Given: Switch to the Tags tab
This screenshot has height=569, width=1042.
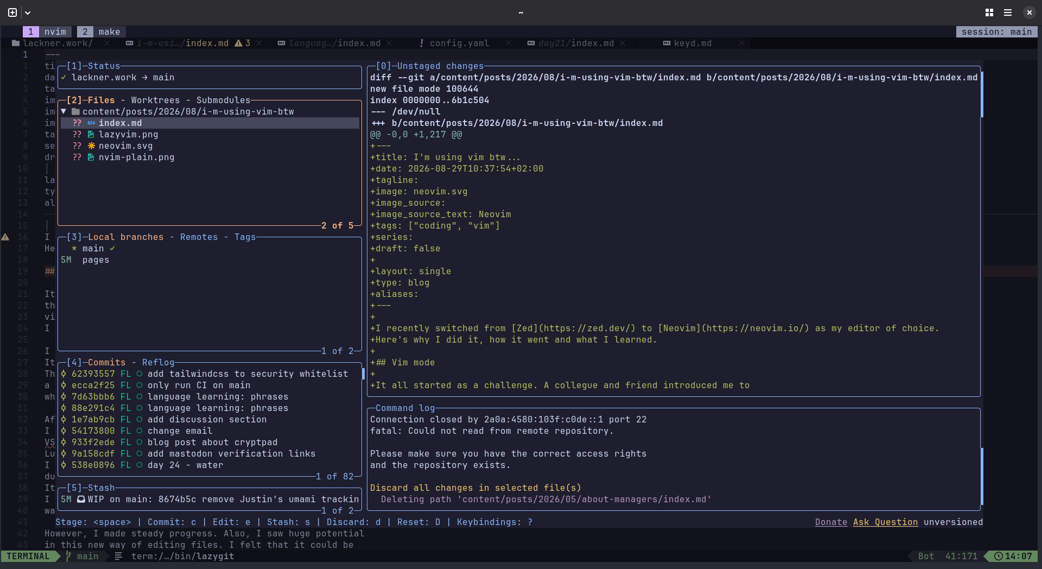Looking at the screenshot, I should tap(245, 237).
